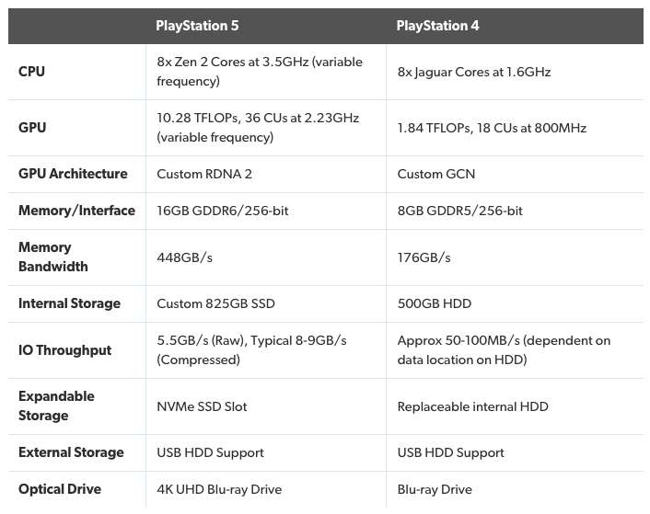Click the PlayStation 5 column header

[197, 26]
